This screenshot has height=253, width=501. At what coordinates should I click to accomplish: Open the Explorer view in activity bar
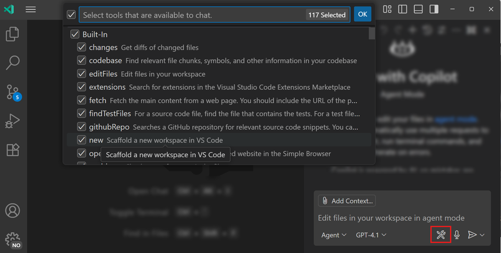click(x=13, y=34)
